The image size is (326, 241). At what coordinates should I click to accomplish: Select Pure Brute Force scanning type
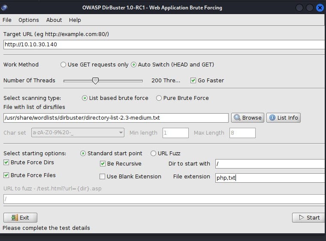coord(159,98)
